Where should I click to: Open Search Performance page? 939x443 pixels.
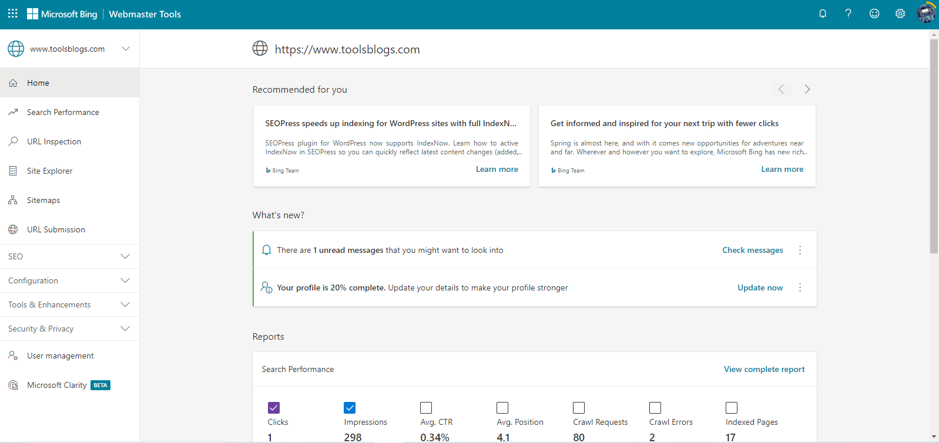coord(69,112)
